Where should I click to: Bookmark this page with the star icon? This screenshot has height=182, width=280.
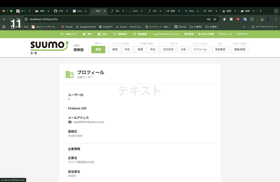(215, 19)
